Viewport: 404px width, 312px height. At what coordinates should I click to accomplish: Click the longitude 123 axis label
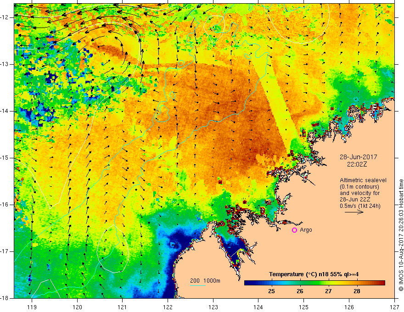pos(213,307)
